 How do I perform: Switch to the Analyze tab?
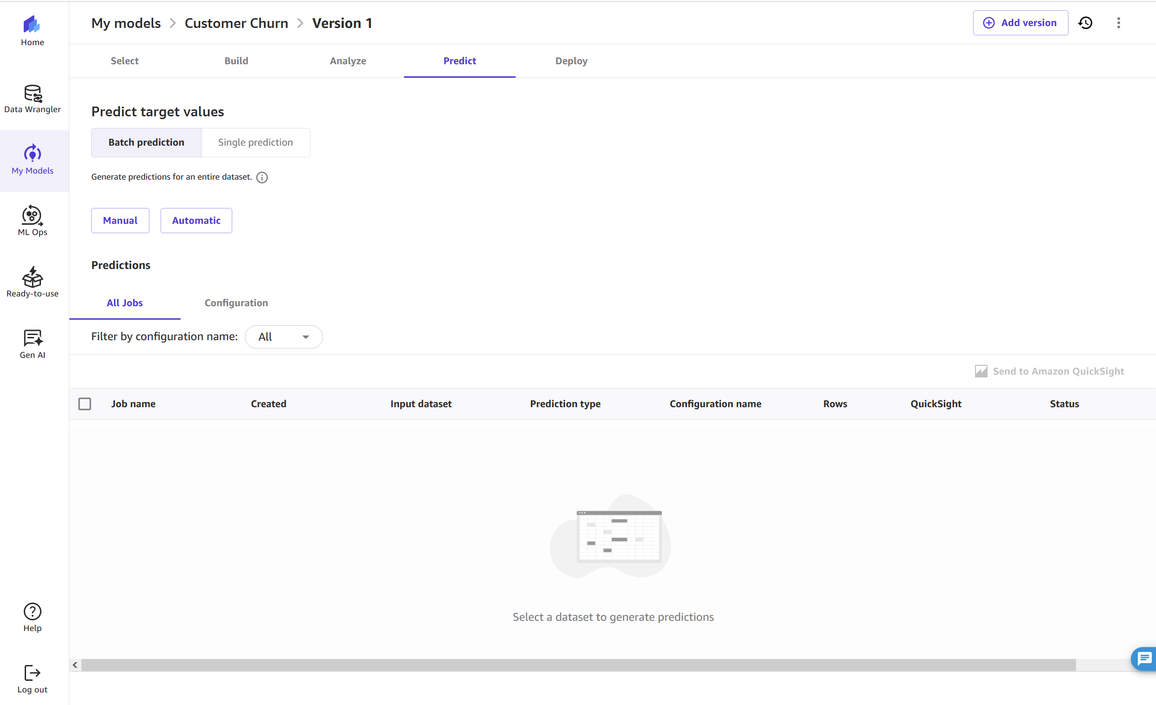pos(348,61)
